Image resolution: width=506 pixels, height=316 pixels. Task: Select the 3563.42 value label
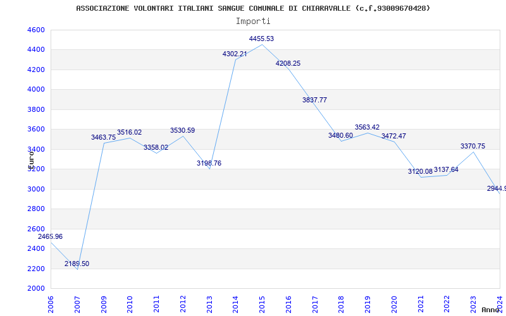coord(367,127)
